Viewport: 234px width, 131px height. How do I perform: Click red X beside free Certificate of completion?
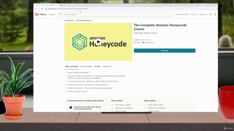pos(112,108)
